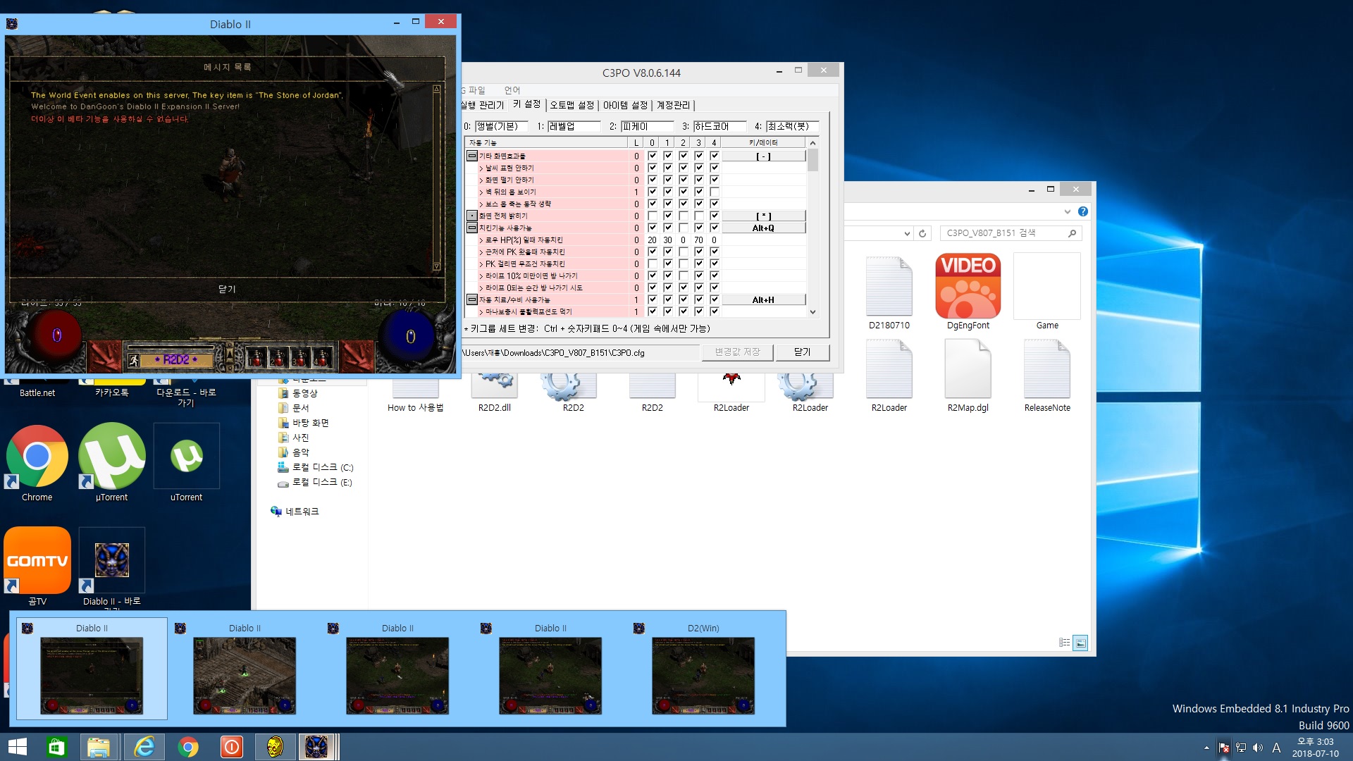Open the Explorer address bar dropdown arrow
The height and width of the screenshot is (761, 1353).
906,233
